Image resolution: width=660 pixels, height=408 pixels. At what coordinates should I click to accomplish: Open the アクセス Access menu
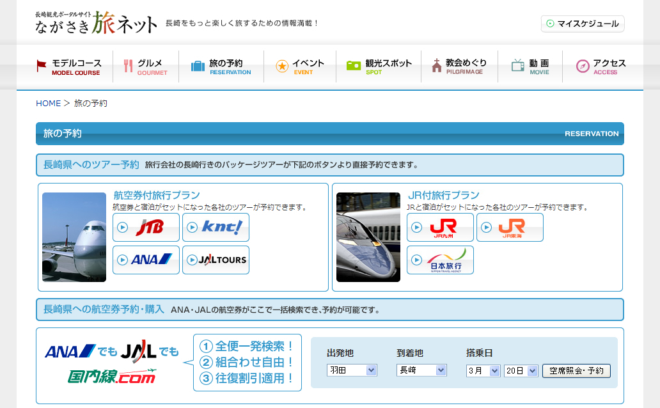(601, 67)
